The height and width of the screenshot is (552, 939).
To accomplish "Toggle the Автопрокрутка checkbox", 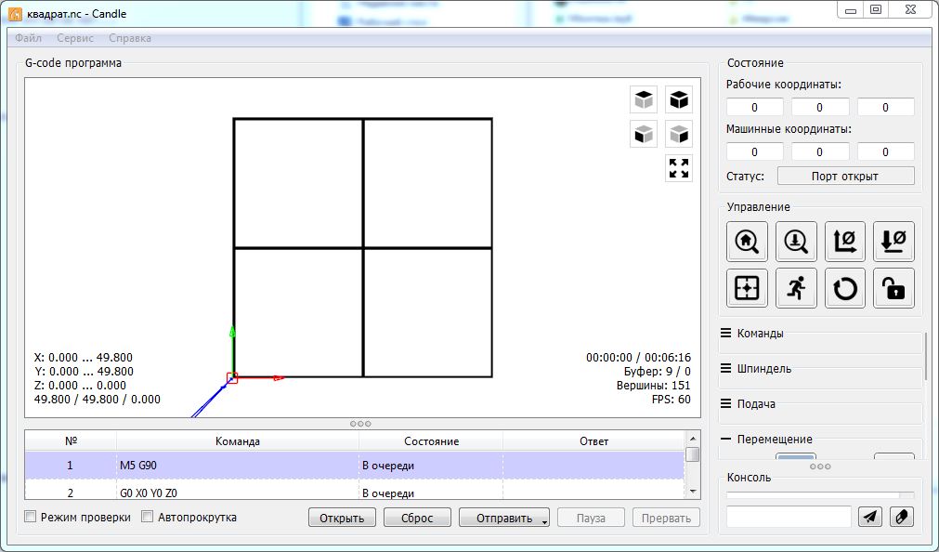I will click(x=148, y=517).
